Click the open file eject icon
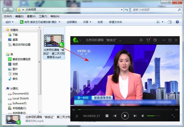This screenshot has height=127, width=184. tap(77, 116)
